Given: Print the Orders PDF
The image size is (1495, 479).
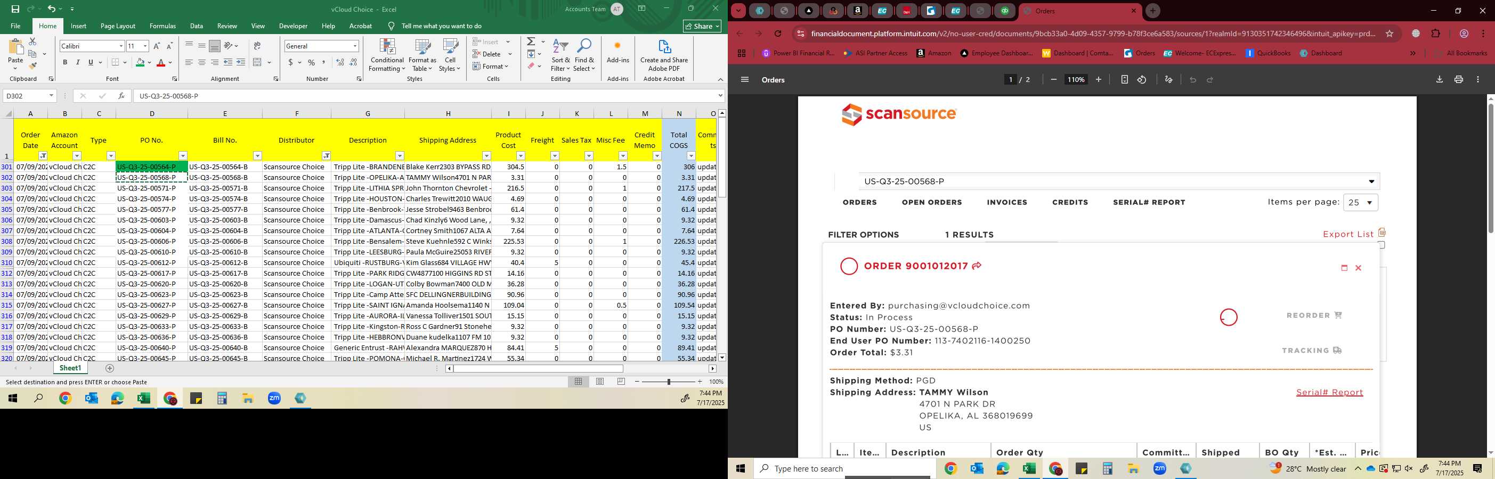Looking at the screenshot, I should (x=1458, y=80).
